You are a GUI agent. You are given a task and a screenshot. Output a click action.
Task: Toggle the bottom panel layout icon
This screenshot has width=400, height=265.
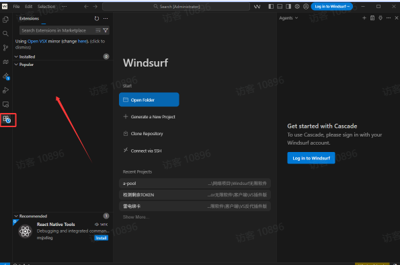pos(280,6)
